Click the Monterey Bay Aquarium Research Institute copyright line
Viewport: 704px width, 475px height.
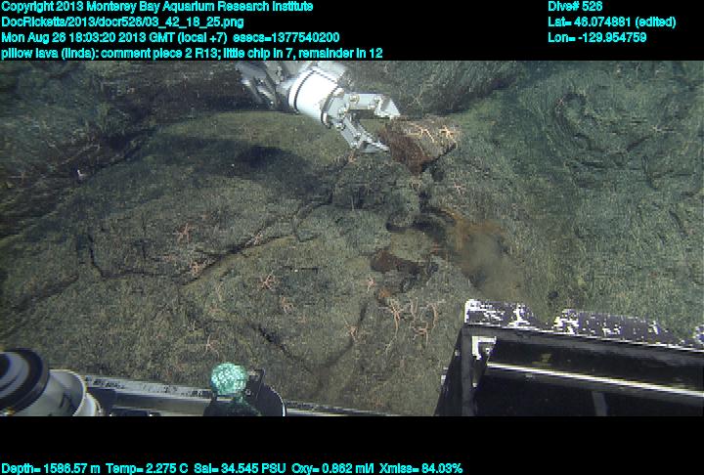point(157,7)
